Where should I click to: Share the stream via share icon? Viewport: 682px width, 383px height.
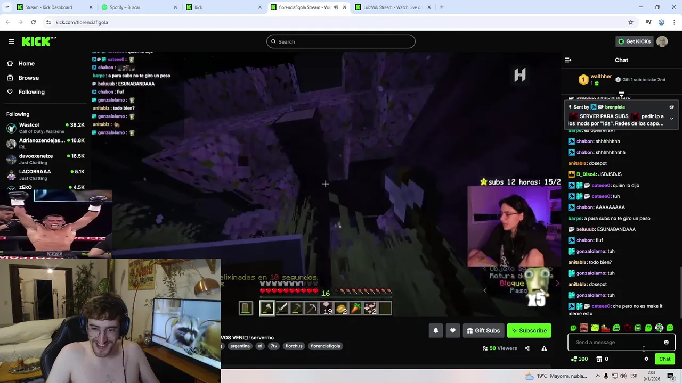[527, 348]
